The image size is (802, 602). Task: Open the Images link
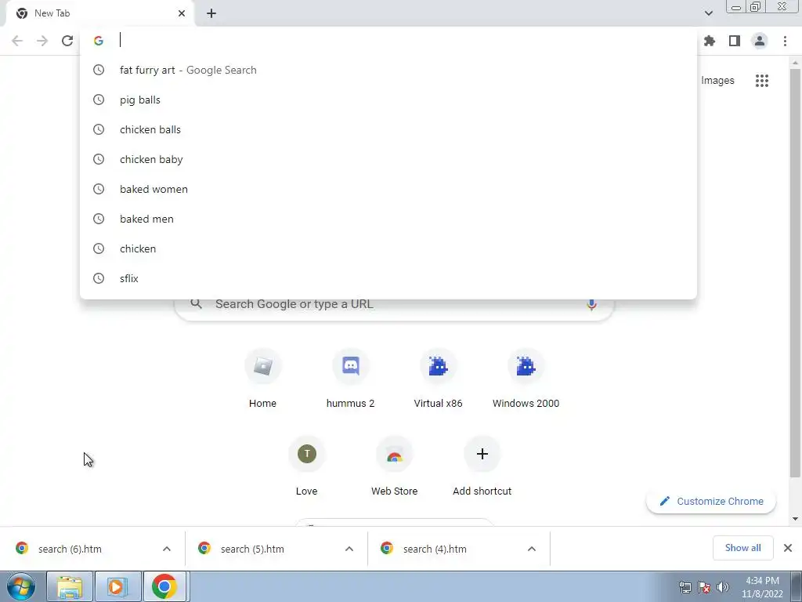[x=717, y=81]
